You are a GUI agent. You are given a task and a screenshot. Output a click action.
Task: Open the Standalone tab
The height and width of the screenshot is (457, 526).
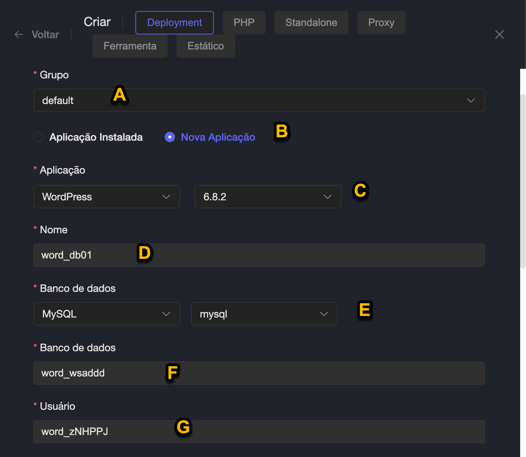[x=311, y=23]
